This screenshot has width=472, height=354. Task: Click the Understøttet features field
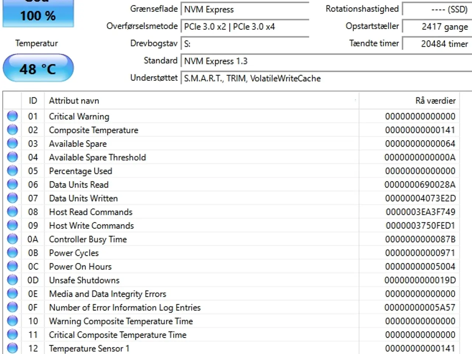(326, 78)
